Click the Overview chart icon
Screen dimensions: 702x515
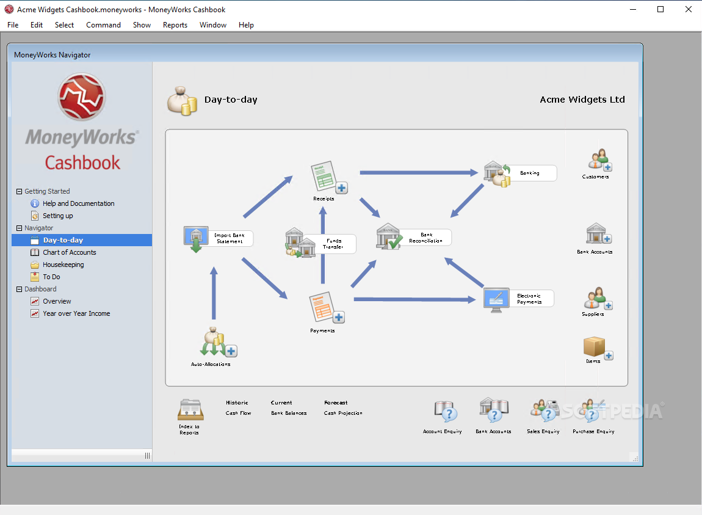pyautogui.click(x=35, y=301)
